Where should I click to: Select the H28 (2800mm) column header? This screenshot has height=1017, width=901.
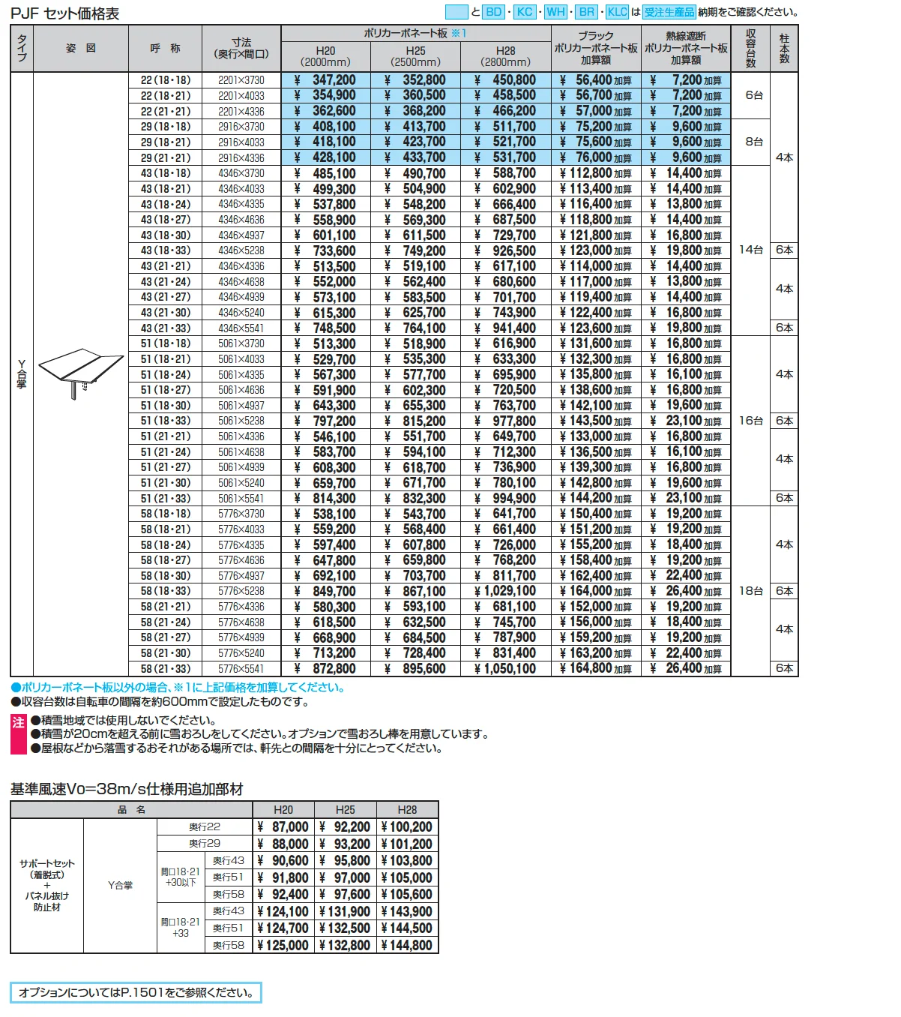[506, 56]
